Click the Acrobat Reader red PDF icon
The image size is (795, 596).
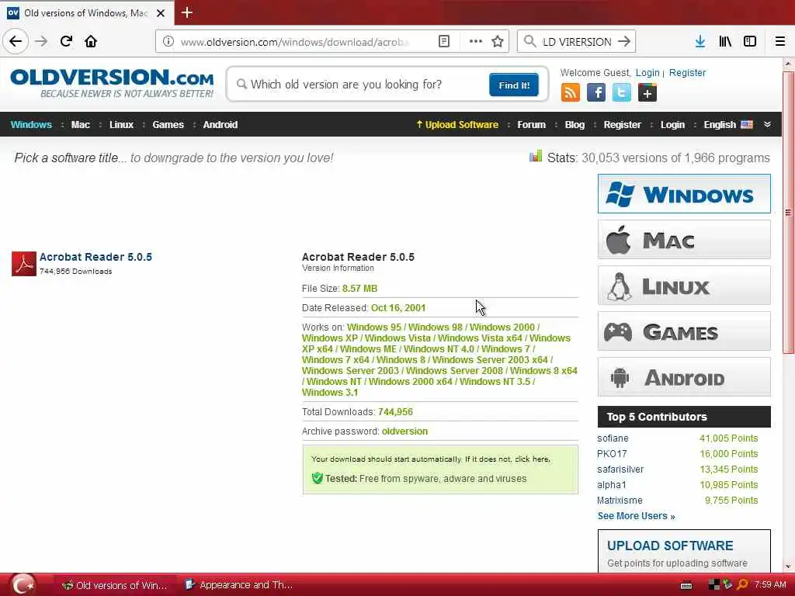(x=24, y=264)
